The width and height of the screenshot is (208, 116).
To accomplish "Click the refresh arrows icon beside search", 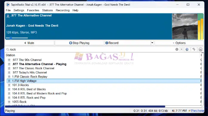I will click(194, 49).
